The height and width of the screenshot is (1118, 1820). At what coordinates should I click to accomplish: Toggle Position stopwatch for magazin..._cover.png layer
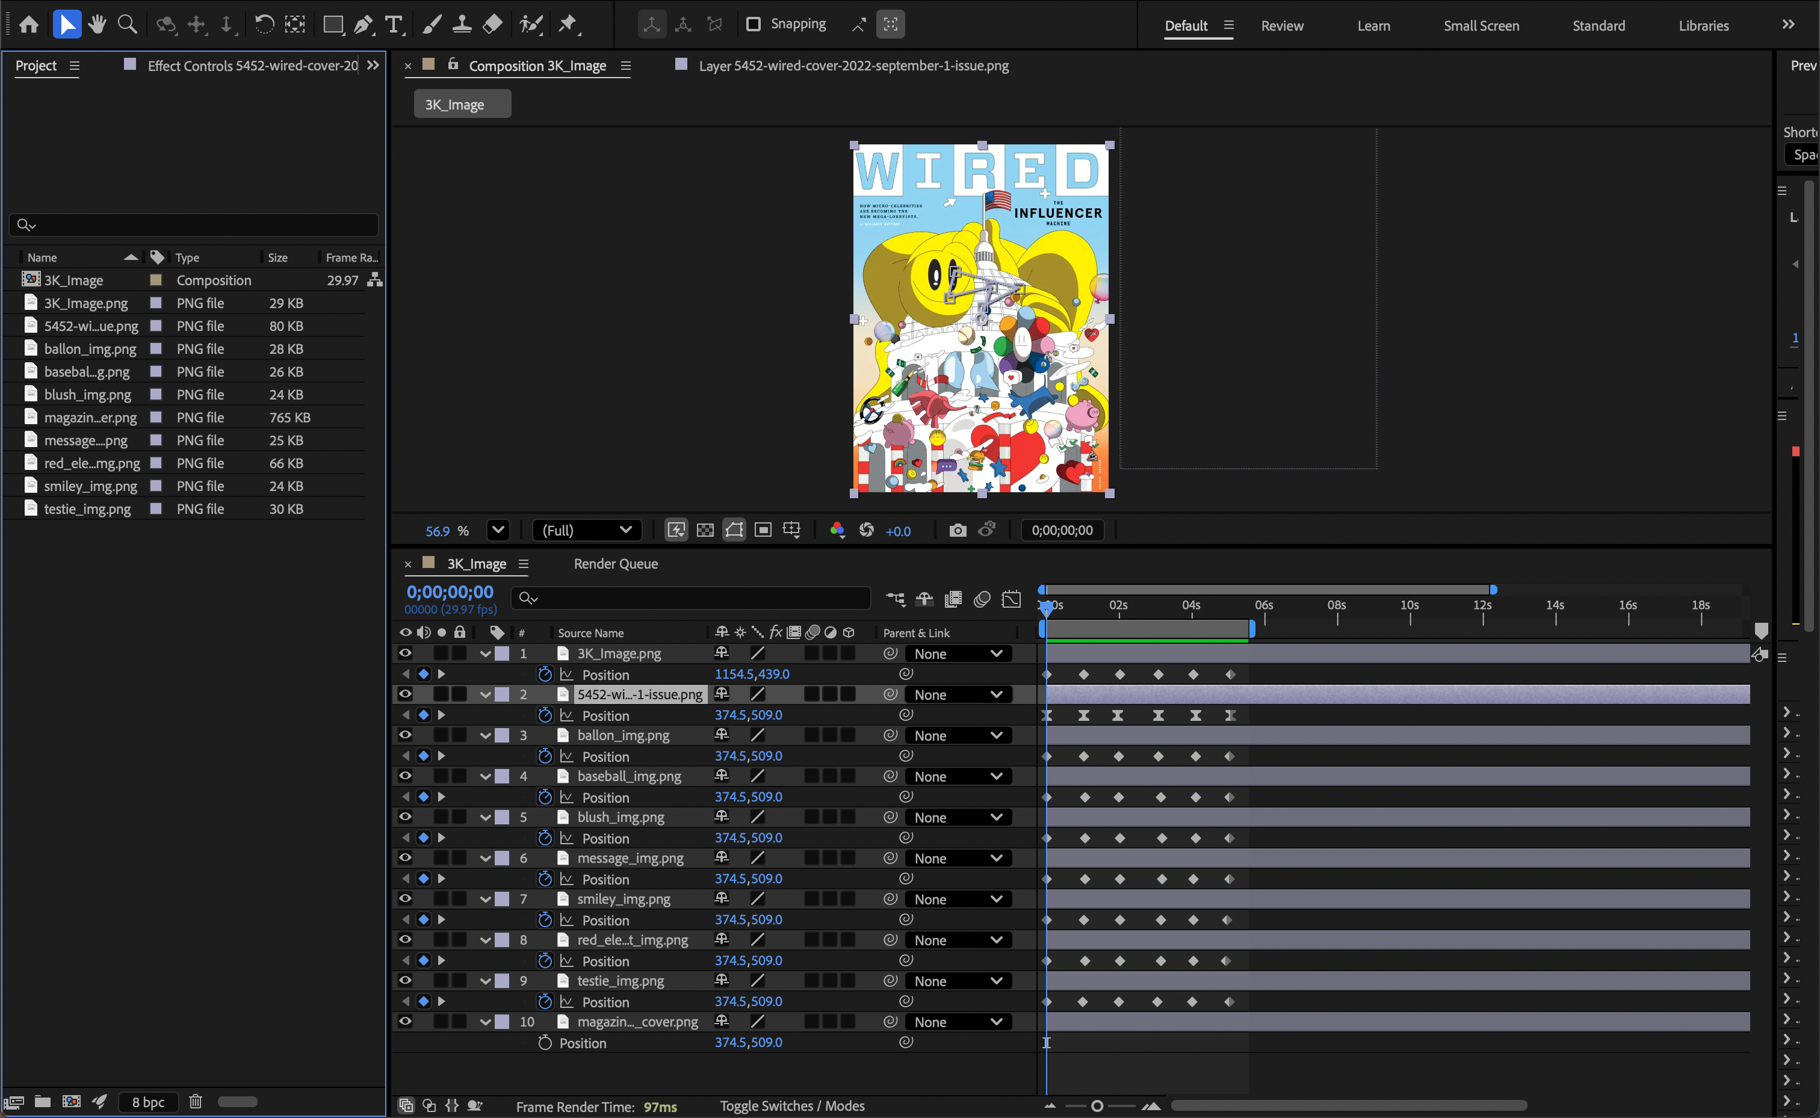[x=545, y=1043]
